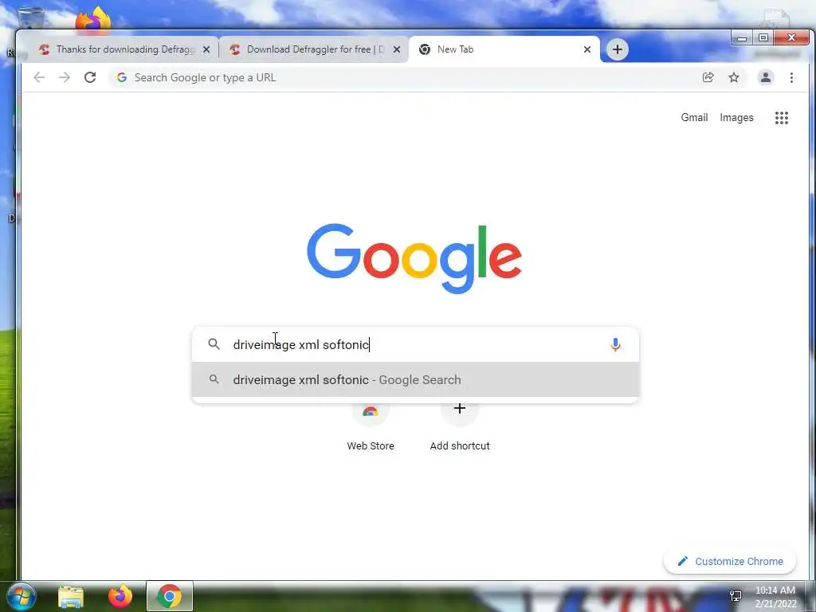Click in the Google search text box
Screen dimensions: 816x612
[x=416, y=344]
